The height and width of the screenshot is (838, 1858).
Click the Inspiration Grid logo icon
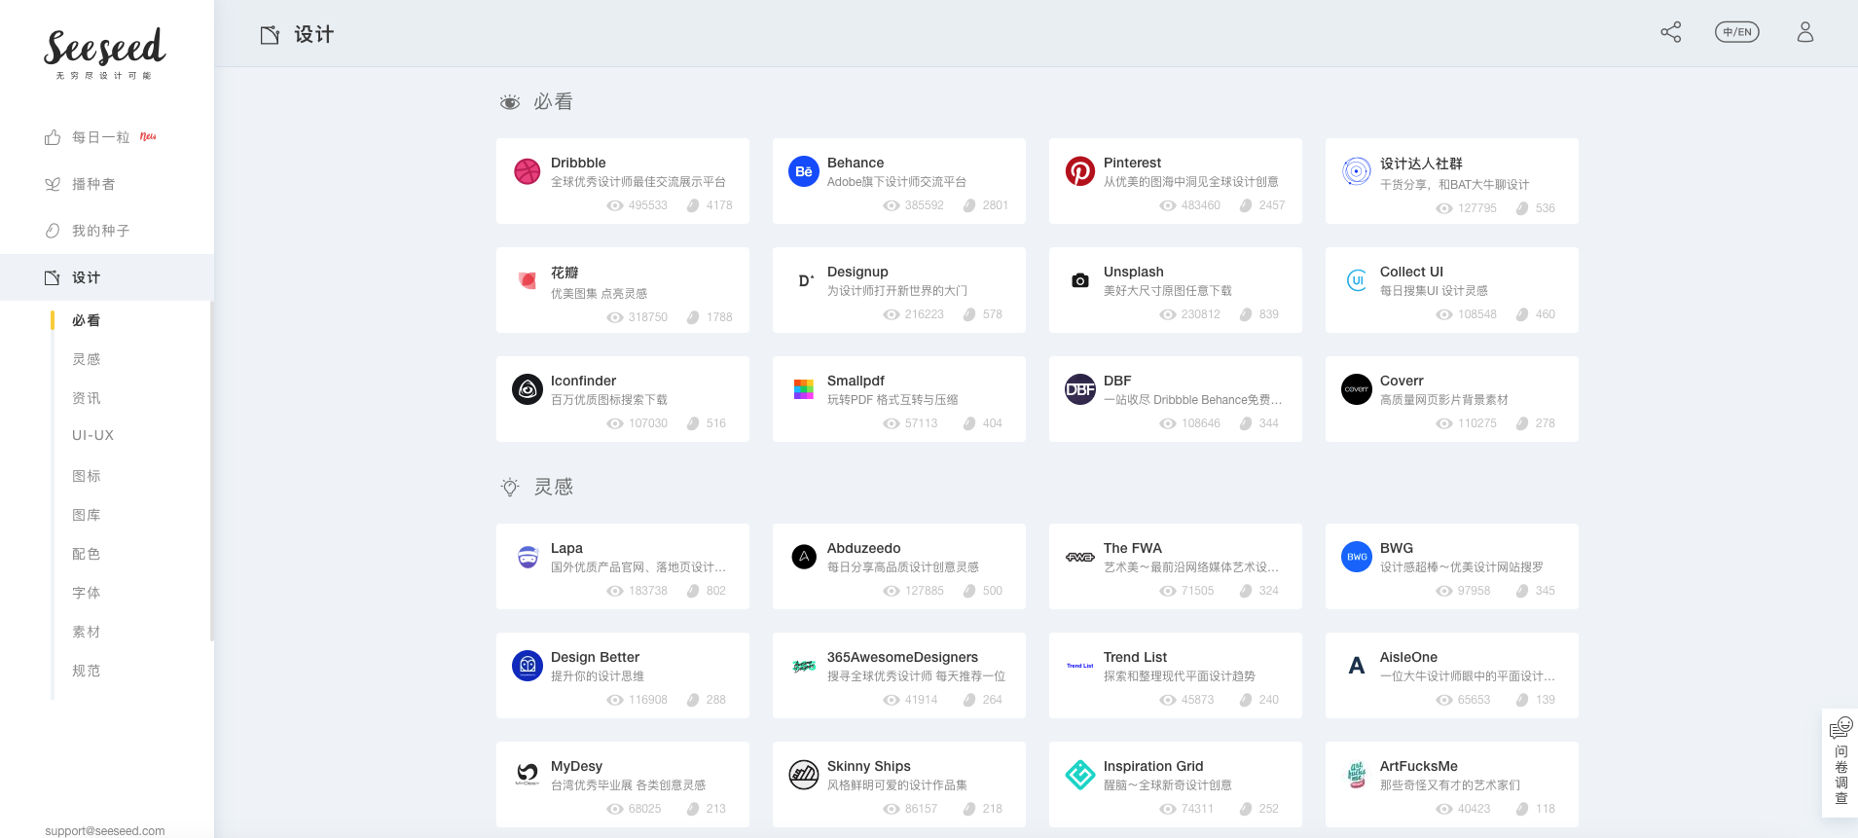click(x=1080, y=775)
